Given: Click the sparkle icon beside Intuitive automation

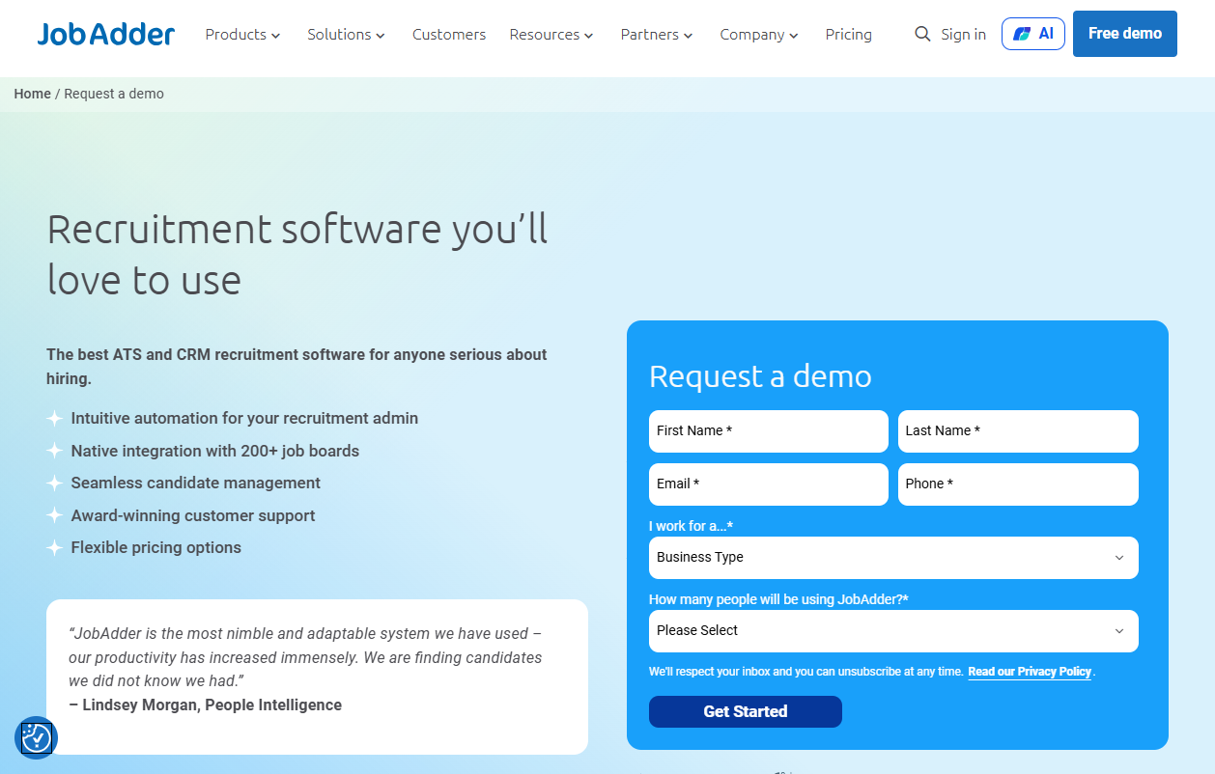Looking at the screenshot, I should pyautogui.click(x=54, y=419).
